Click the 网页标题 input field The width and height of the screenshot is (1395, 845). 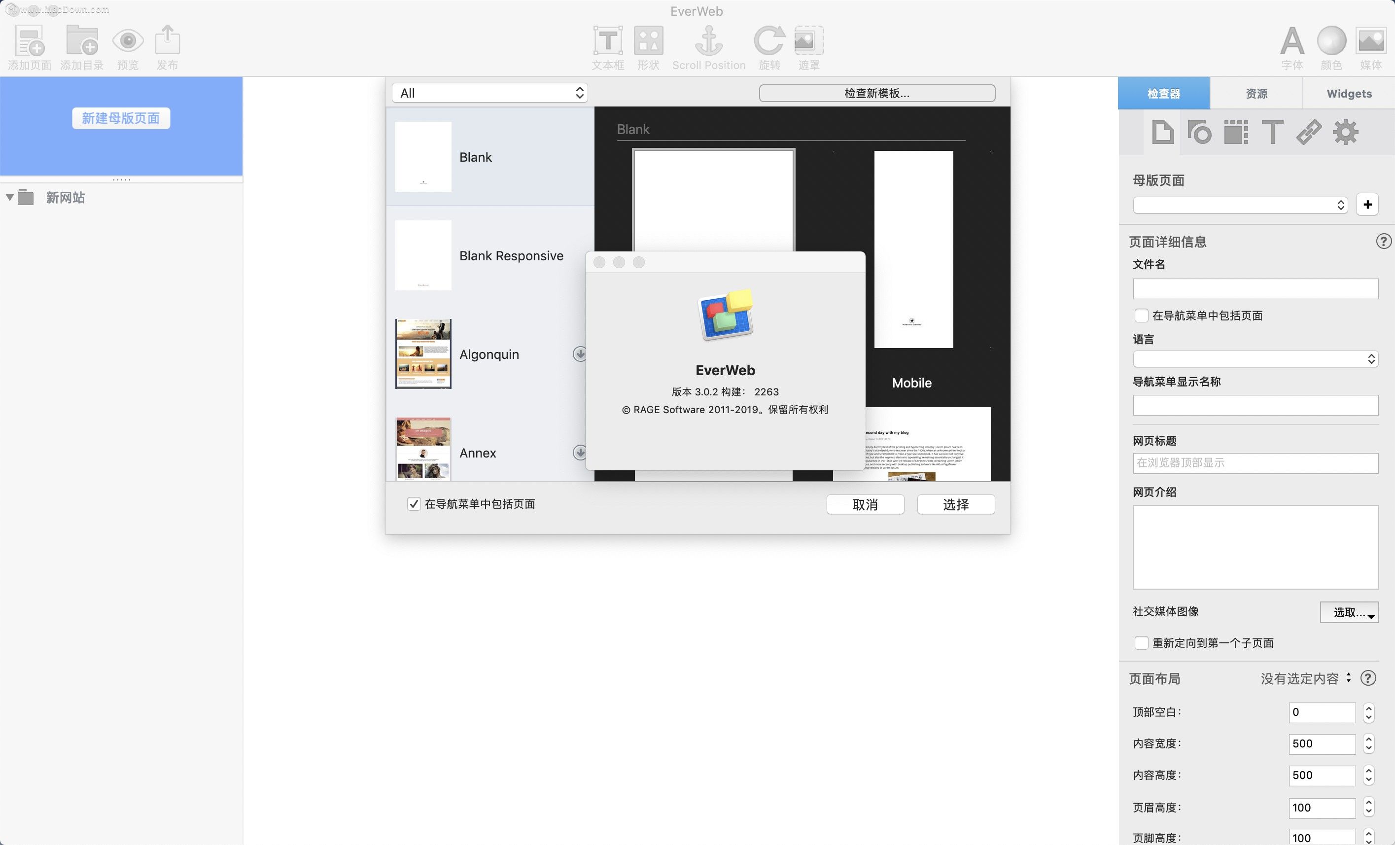[x=1255, y=463]
